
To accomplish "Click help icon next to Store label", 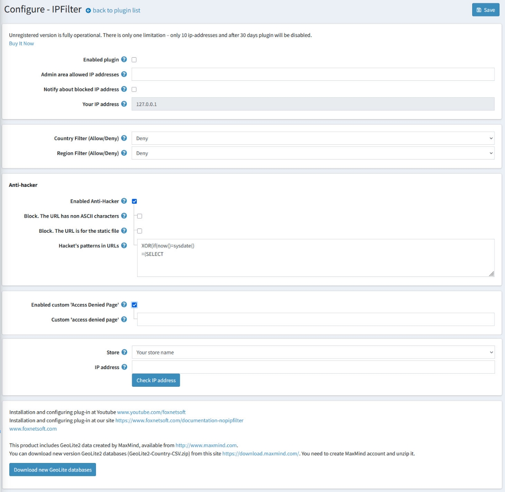I will pyautogui.click(x=125, y=352).
